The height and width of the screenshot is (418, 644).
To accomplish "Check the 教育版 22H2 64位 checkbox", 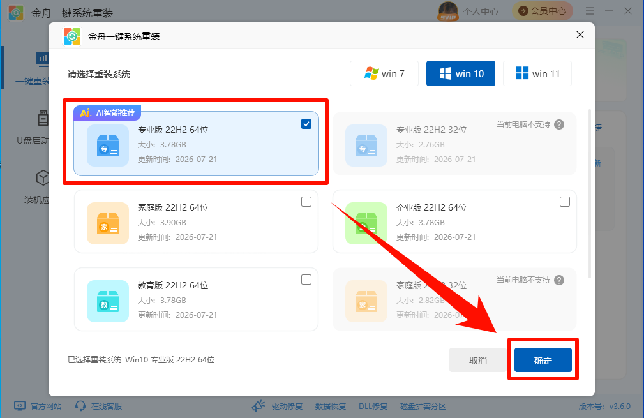I will pyautogui.click(x=306, y=280).
